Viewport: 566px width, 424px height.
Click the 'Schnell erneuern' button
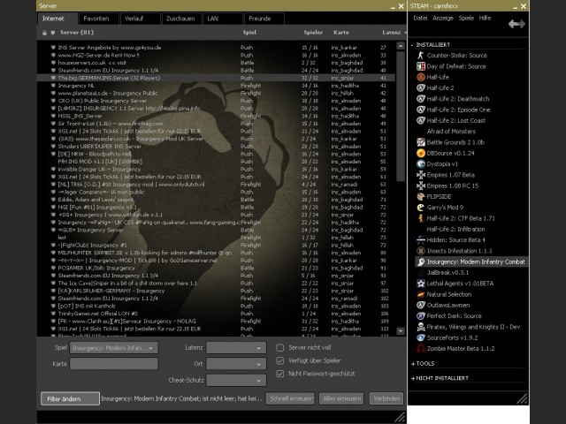pos(291,398)
